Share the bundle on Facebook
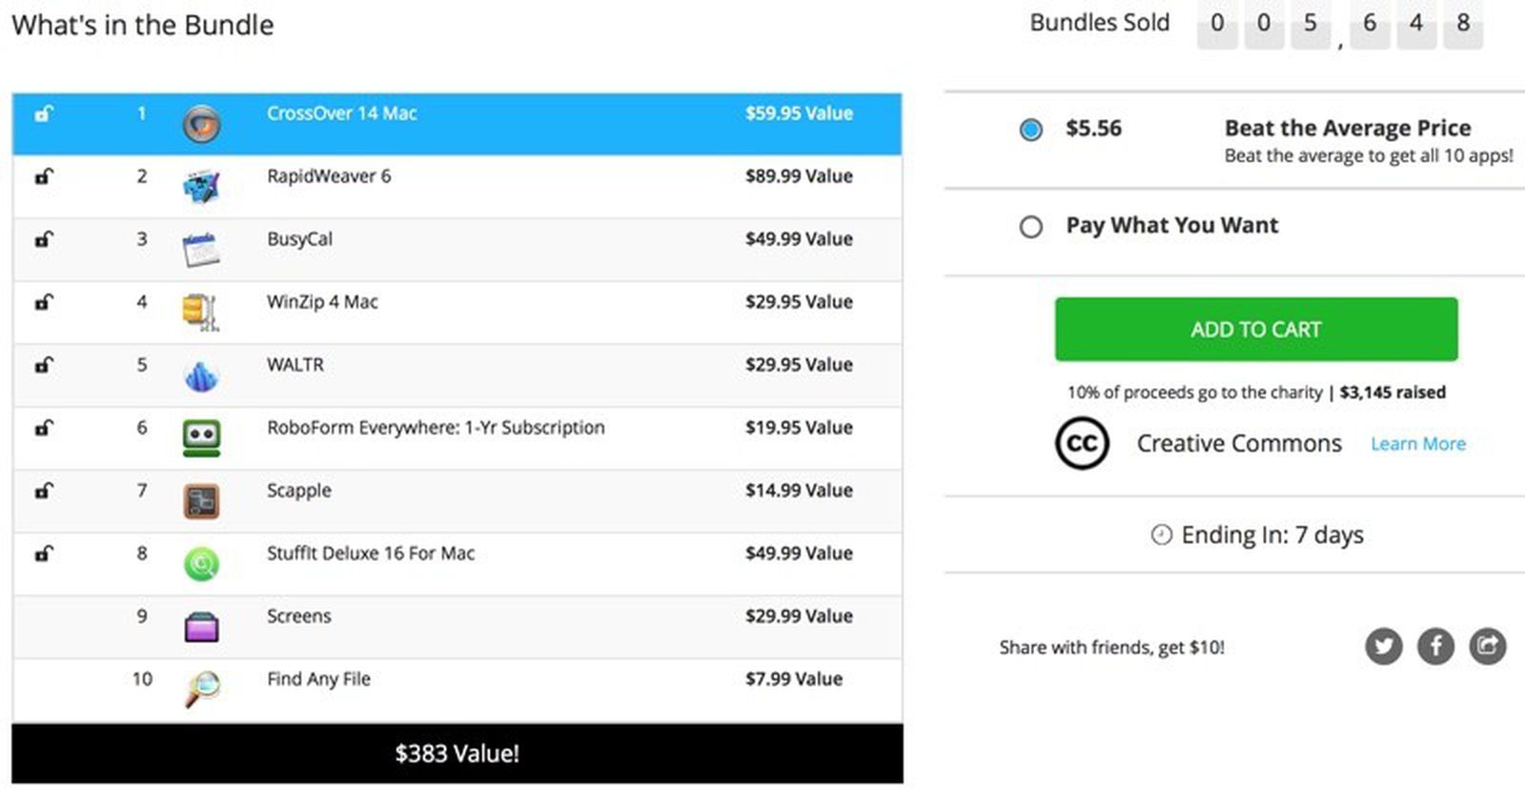 (x=1435, y=646)
